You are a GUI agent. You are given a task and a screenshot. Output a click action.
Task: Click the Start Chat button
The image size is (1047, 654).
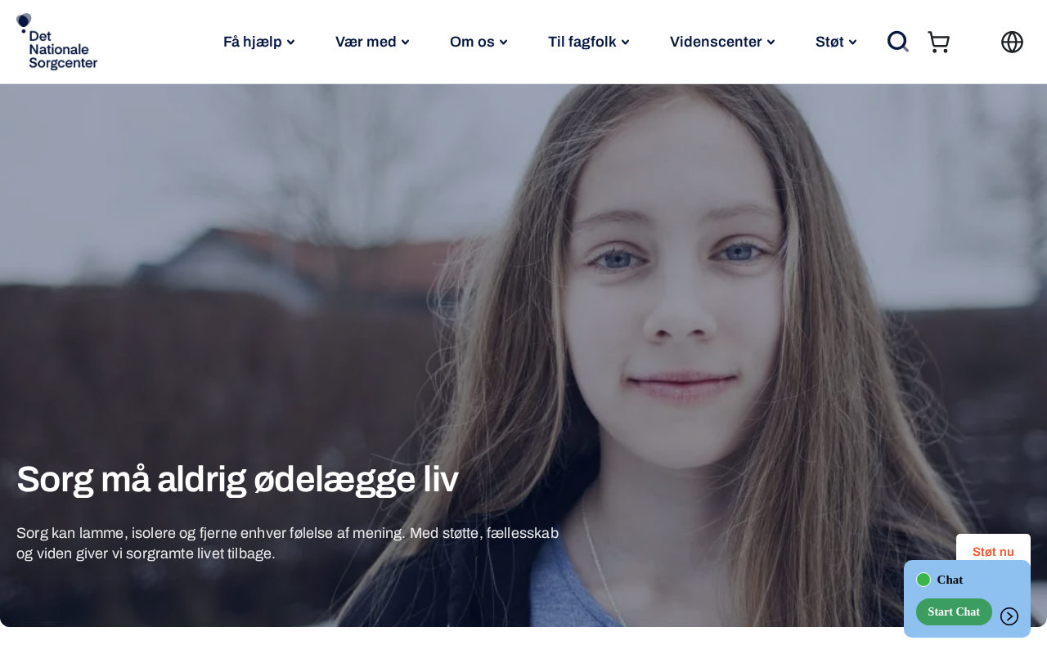point(954,611)
